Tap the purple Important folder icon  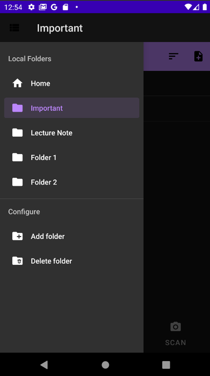coord(17,108)
